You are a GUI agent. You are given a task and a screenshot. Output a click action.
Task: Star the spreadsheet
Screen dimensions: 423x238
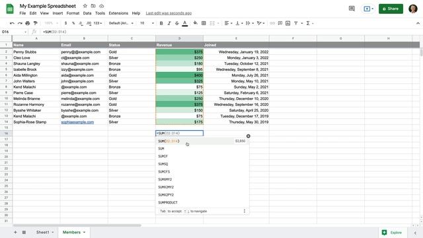[x=85, y=6]
